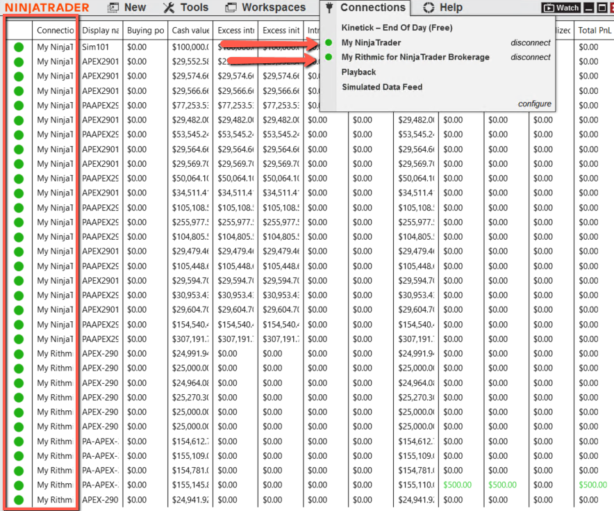This screenshot has width=614, height=511.
Task: Sort by the Buying power column header
Action: (x=145, y=30)
